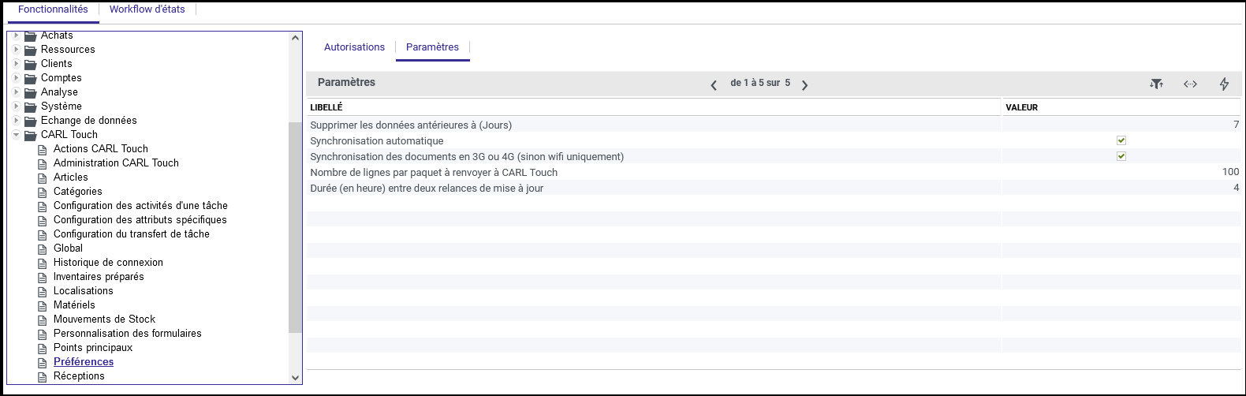1246x396 pixels.
Task: Click the Achats folder icon
Action: 31,35
